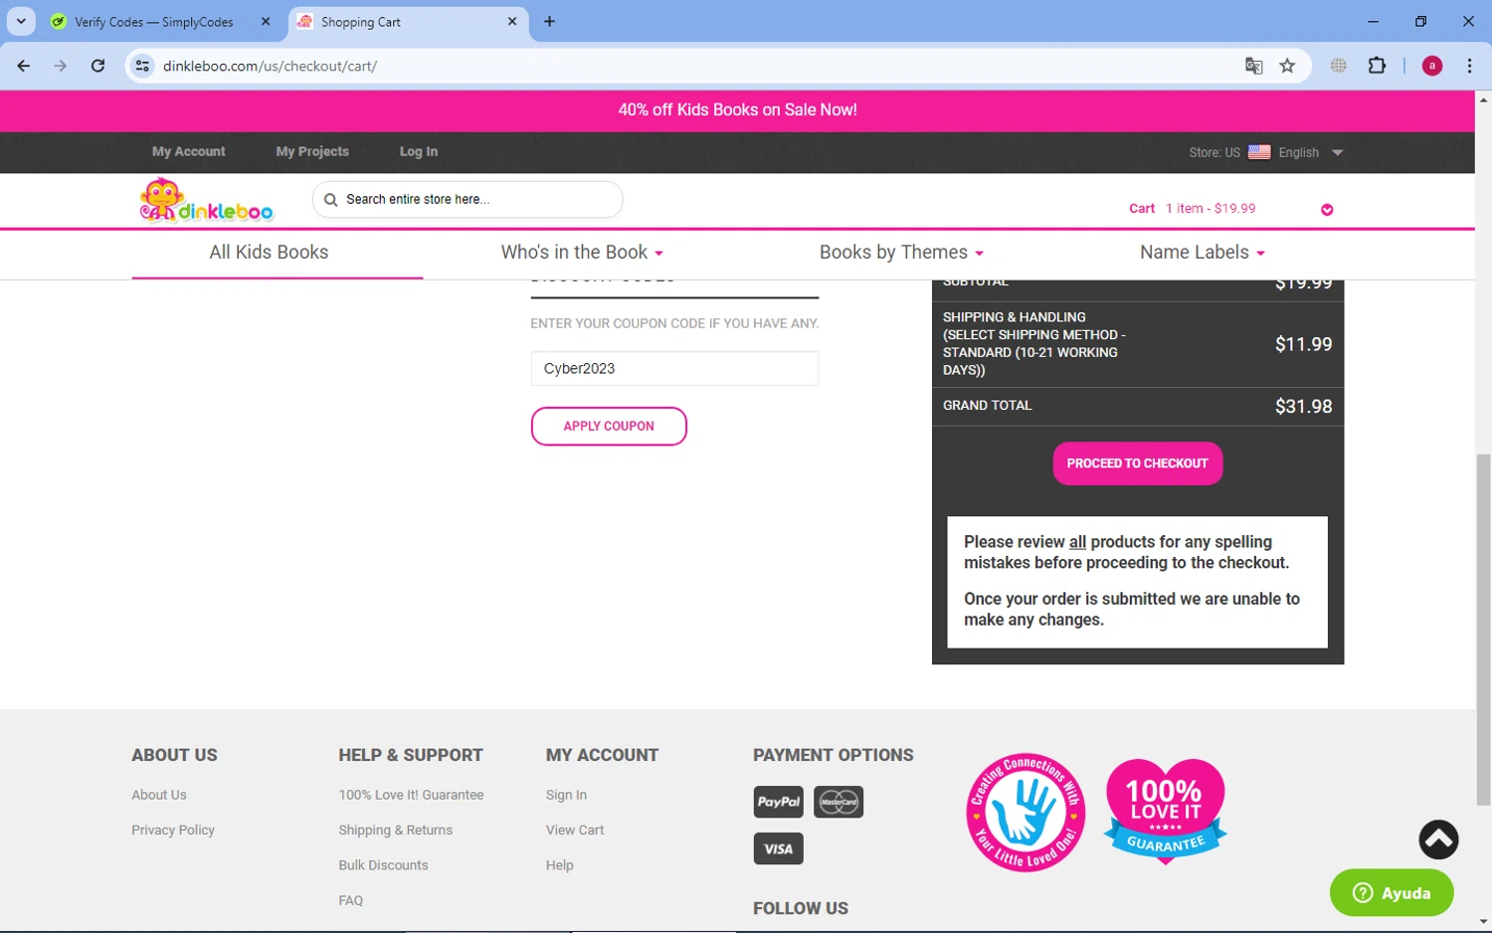Viewport: 1492px width, 933px height.
Task: Click the store search input field
Action: (x=467, y=200)
